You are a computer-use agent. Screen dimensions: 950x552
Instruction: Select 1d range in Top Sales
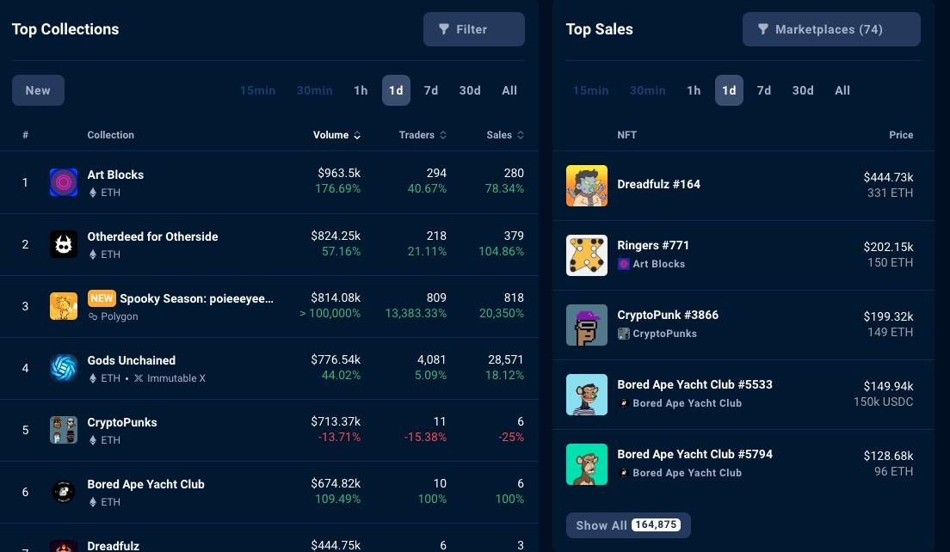point(729,90)
